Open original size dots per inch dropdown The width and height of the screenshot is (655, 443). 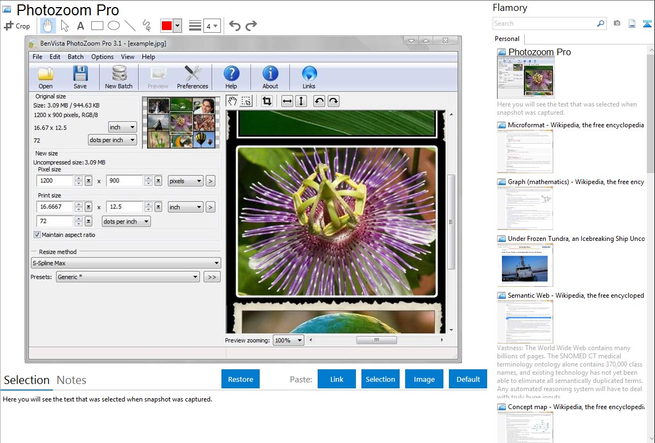click(113, 140)
